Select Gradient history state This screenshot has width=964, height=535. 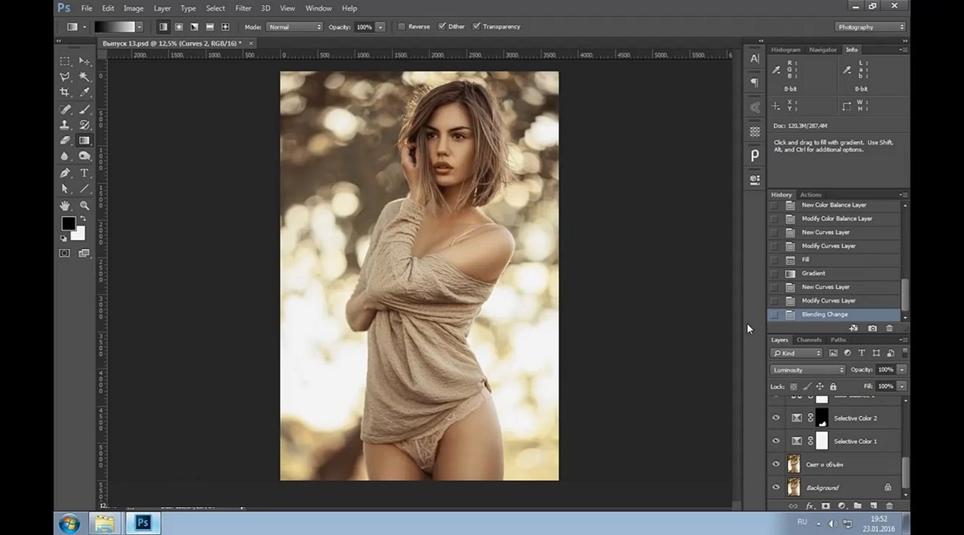[x=834, y=273]
